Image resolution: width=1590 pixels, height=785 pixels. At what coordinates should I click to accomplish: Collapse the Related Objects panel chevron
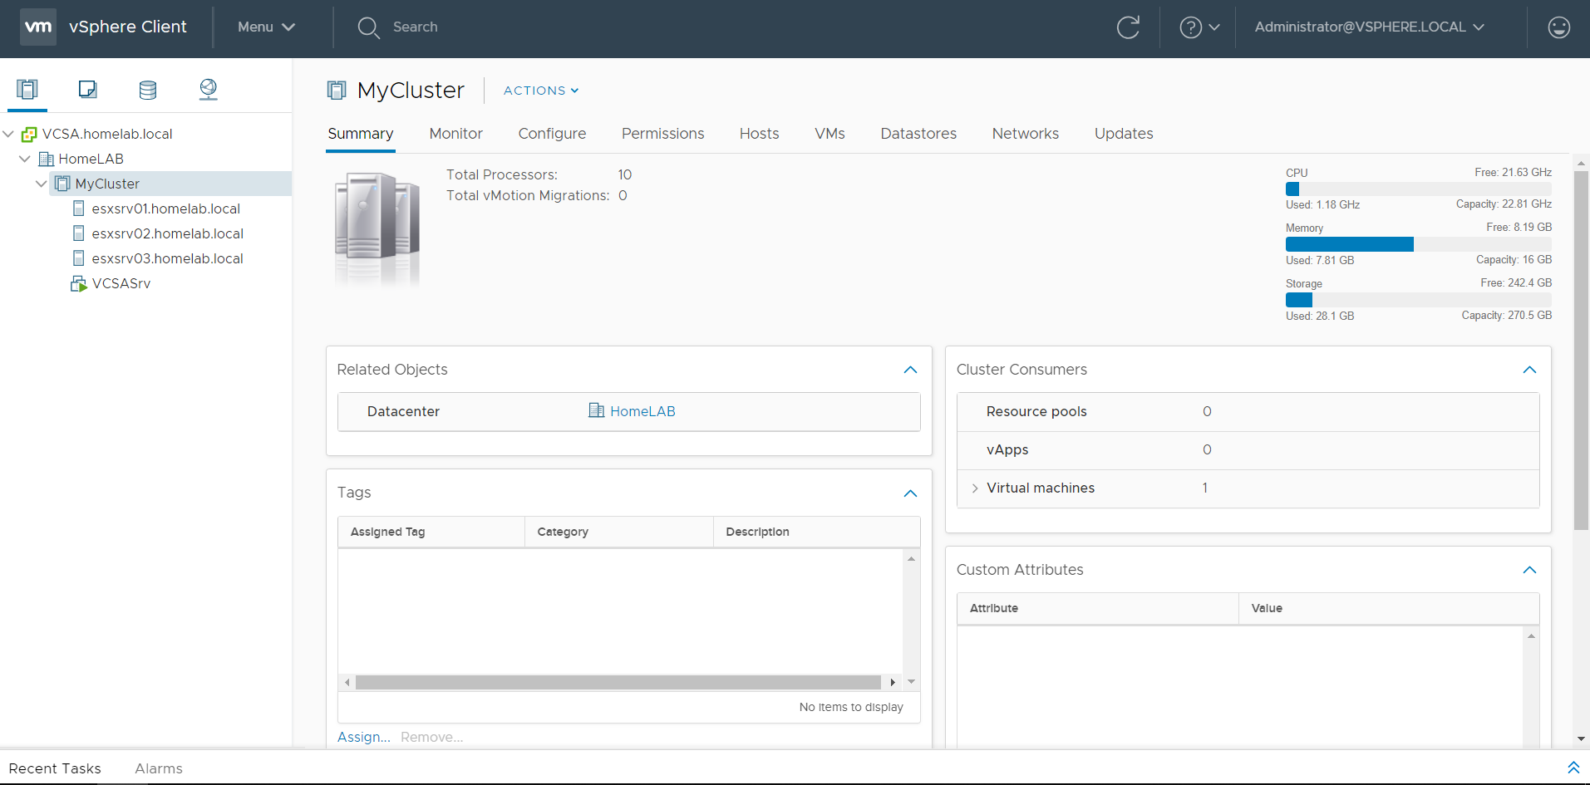click(x=909, y=370)
